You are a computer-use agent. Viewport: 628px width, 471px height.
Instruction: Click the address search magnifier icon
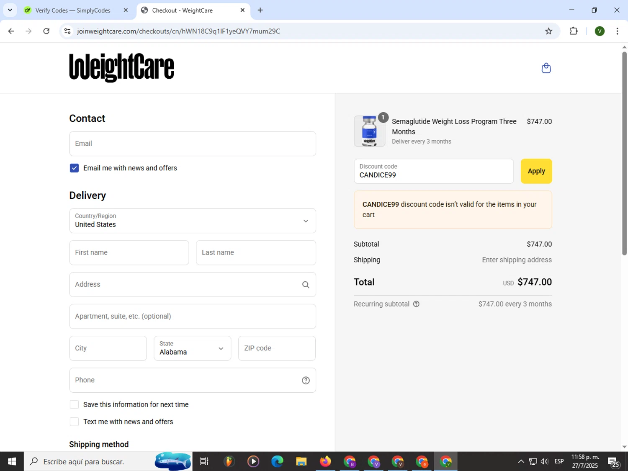coord(306,285)
